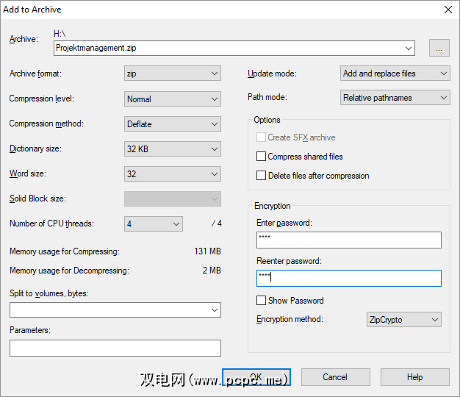Viewport: 460px width, 397px height.
Task: Open Help for this dialog
Action: 414,377
